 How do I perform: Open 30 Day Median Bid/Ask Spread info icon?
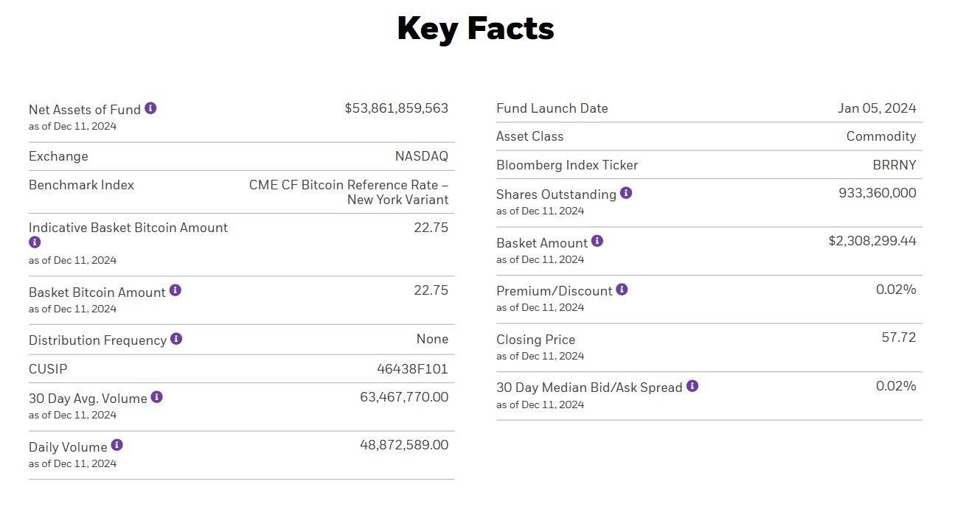tap(692, 386)
